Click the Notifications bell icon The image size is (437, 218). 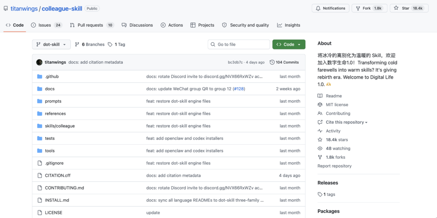coord(318,8)
